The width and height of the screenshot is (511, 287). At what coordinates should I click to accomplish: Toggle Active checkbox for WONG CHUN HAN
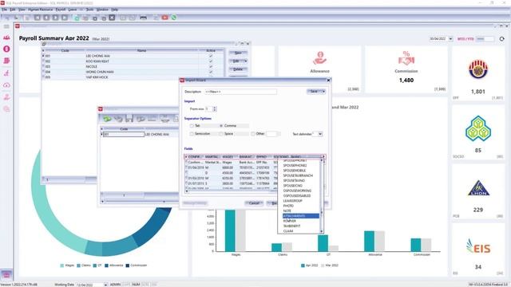point(211,72)
